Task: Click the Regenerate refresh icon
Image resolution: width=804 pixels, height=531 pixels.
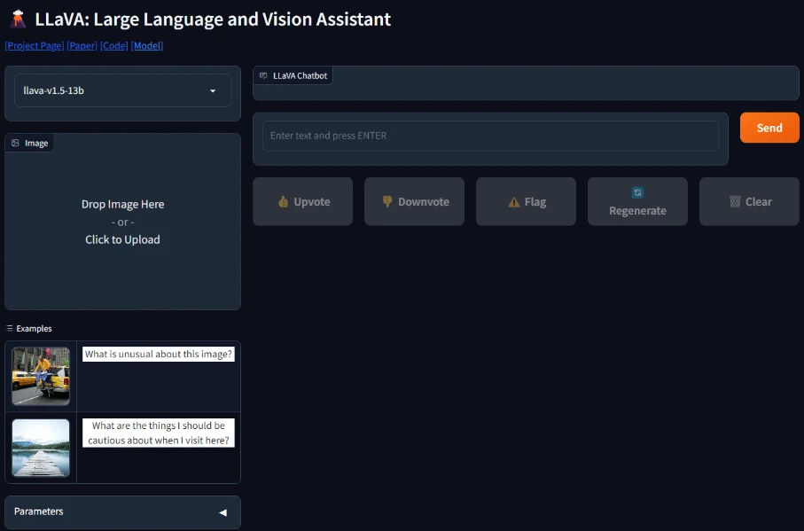Action: 637,192
